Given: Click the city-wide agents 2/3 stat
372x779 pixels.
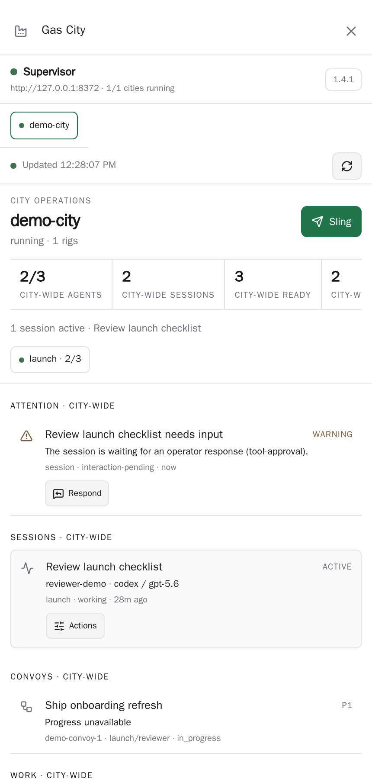Looking at the screenshot, I should pyautogui.click(x=61, y=284).
